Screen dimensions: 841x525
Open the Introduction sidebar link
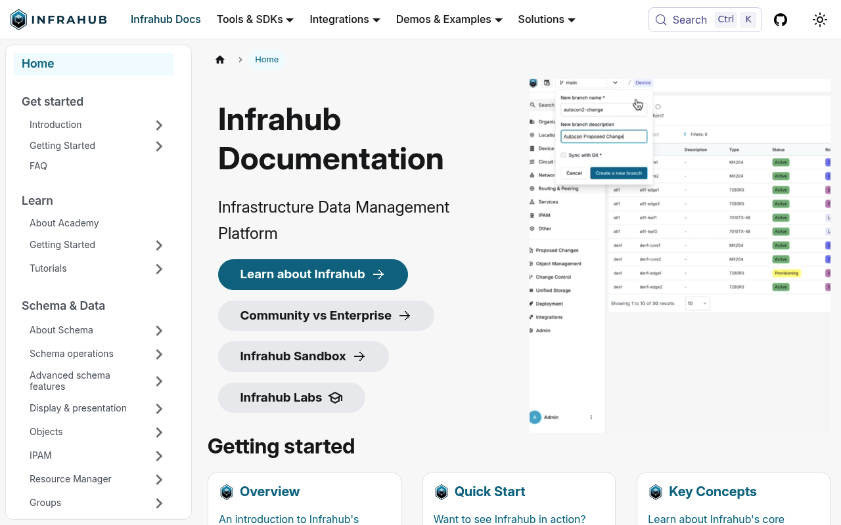(56, 125)
